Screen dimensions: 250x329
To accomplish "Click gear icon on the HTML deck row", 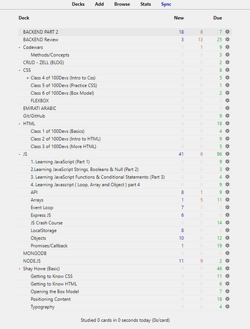I will click(228, 124).
